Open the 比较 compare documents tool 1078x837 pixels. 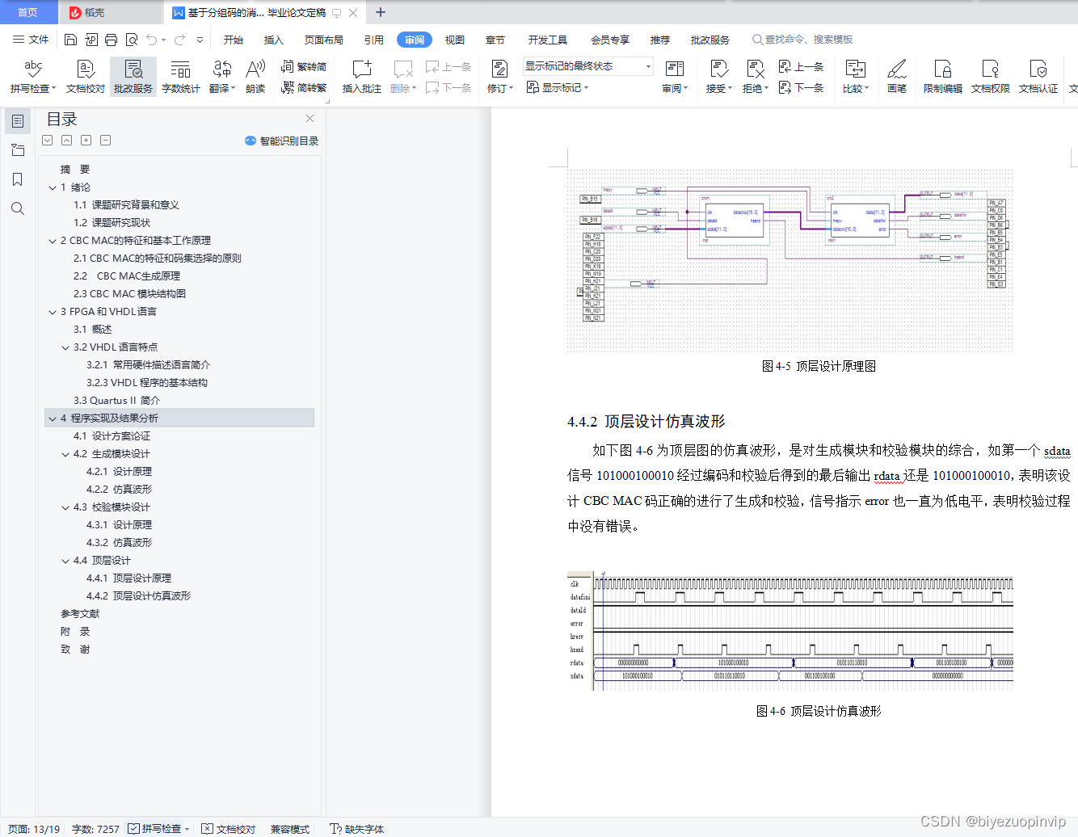[x=856, y=77]
